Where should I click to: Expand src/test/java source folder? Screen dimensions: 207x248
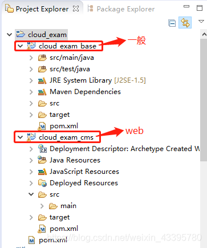(x=31, y=69)
